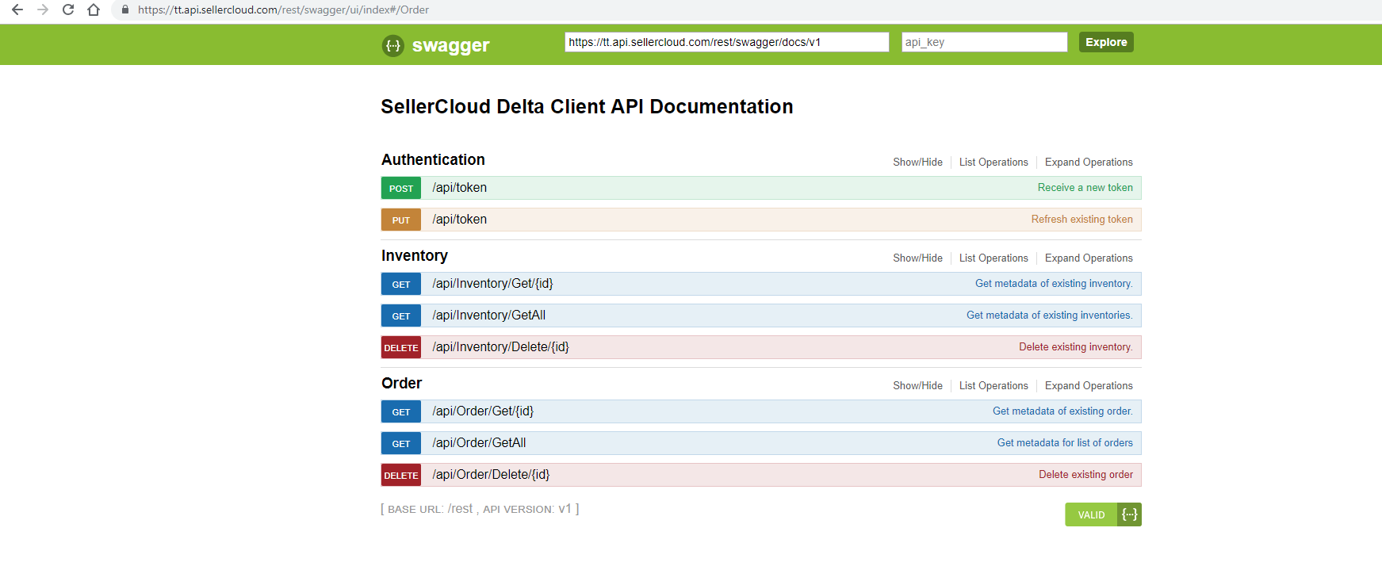This screenshot has width=1382, height=566.
Task: Click 'Refresh existing token' description
Action: coord(1082,220)
